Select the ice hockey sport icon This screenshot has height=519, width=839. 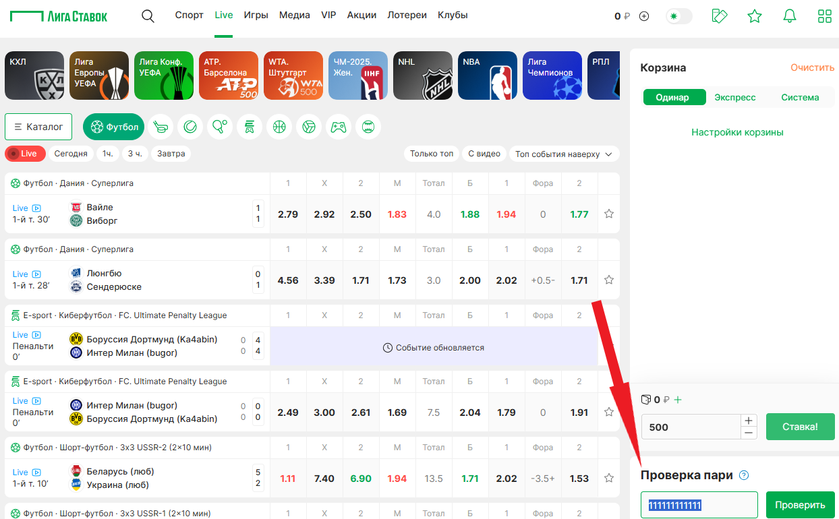pyautogui.click(x=161, y=127)
